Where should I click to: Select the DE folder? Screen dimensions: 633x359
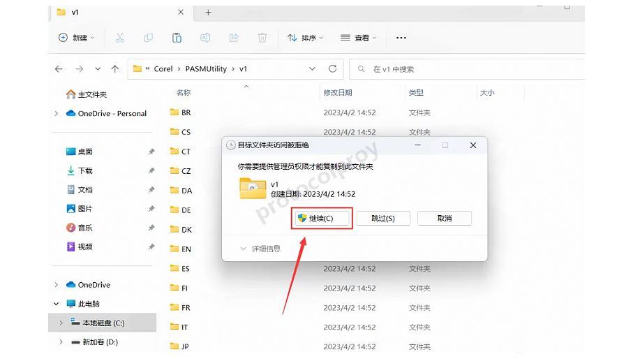click(x=181, y=210)
